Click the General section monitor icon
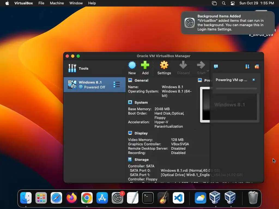 coord(130,80)
